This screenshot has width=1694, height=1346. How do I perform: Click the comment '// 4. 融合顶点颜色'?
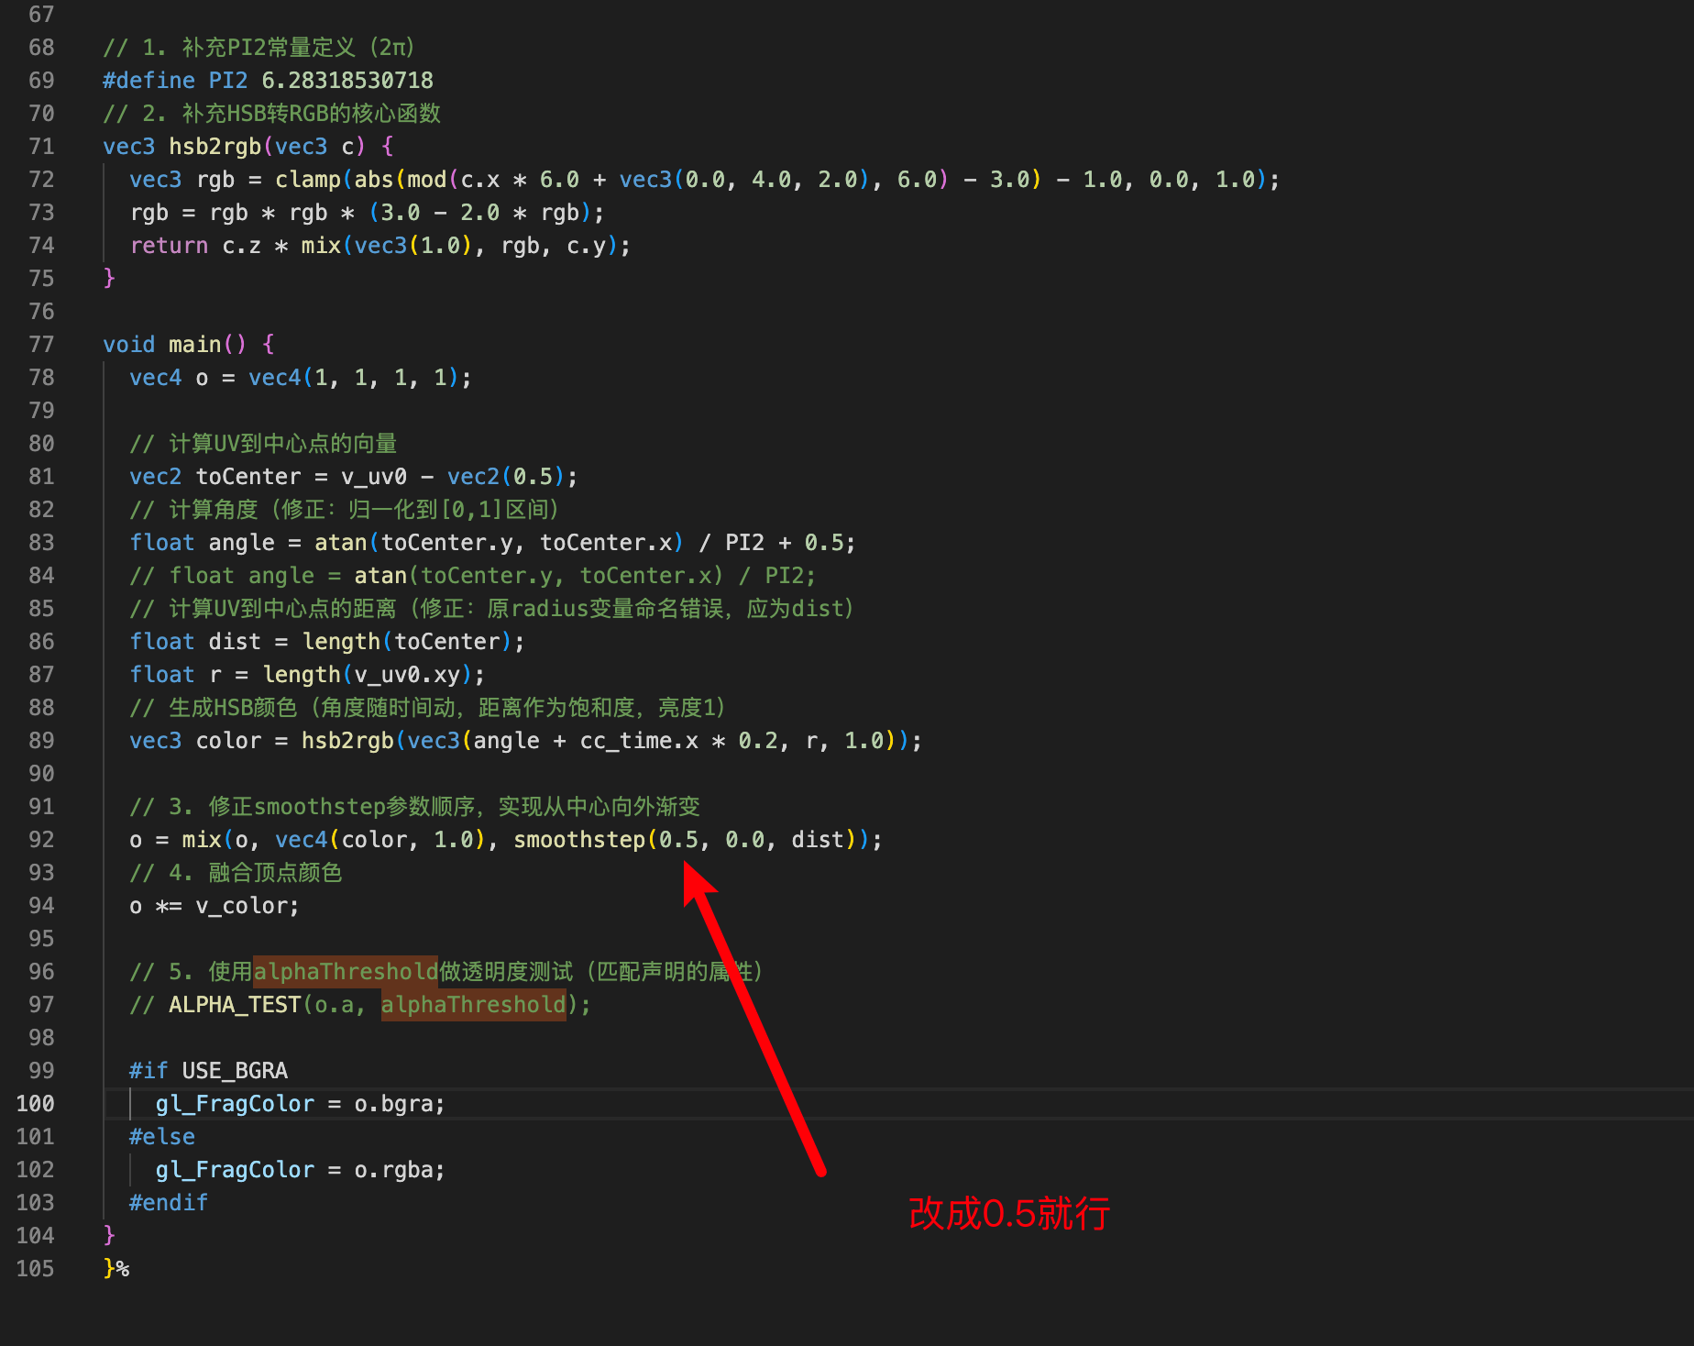tap(236, 872)
